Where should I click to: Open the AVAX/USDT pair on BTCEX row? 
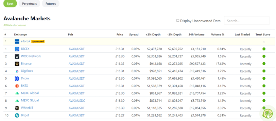(x=77, y=49)
